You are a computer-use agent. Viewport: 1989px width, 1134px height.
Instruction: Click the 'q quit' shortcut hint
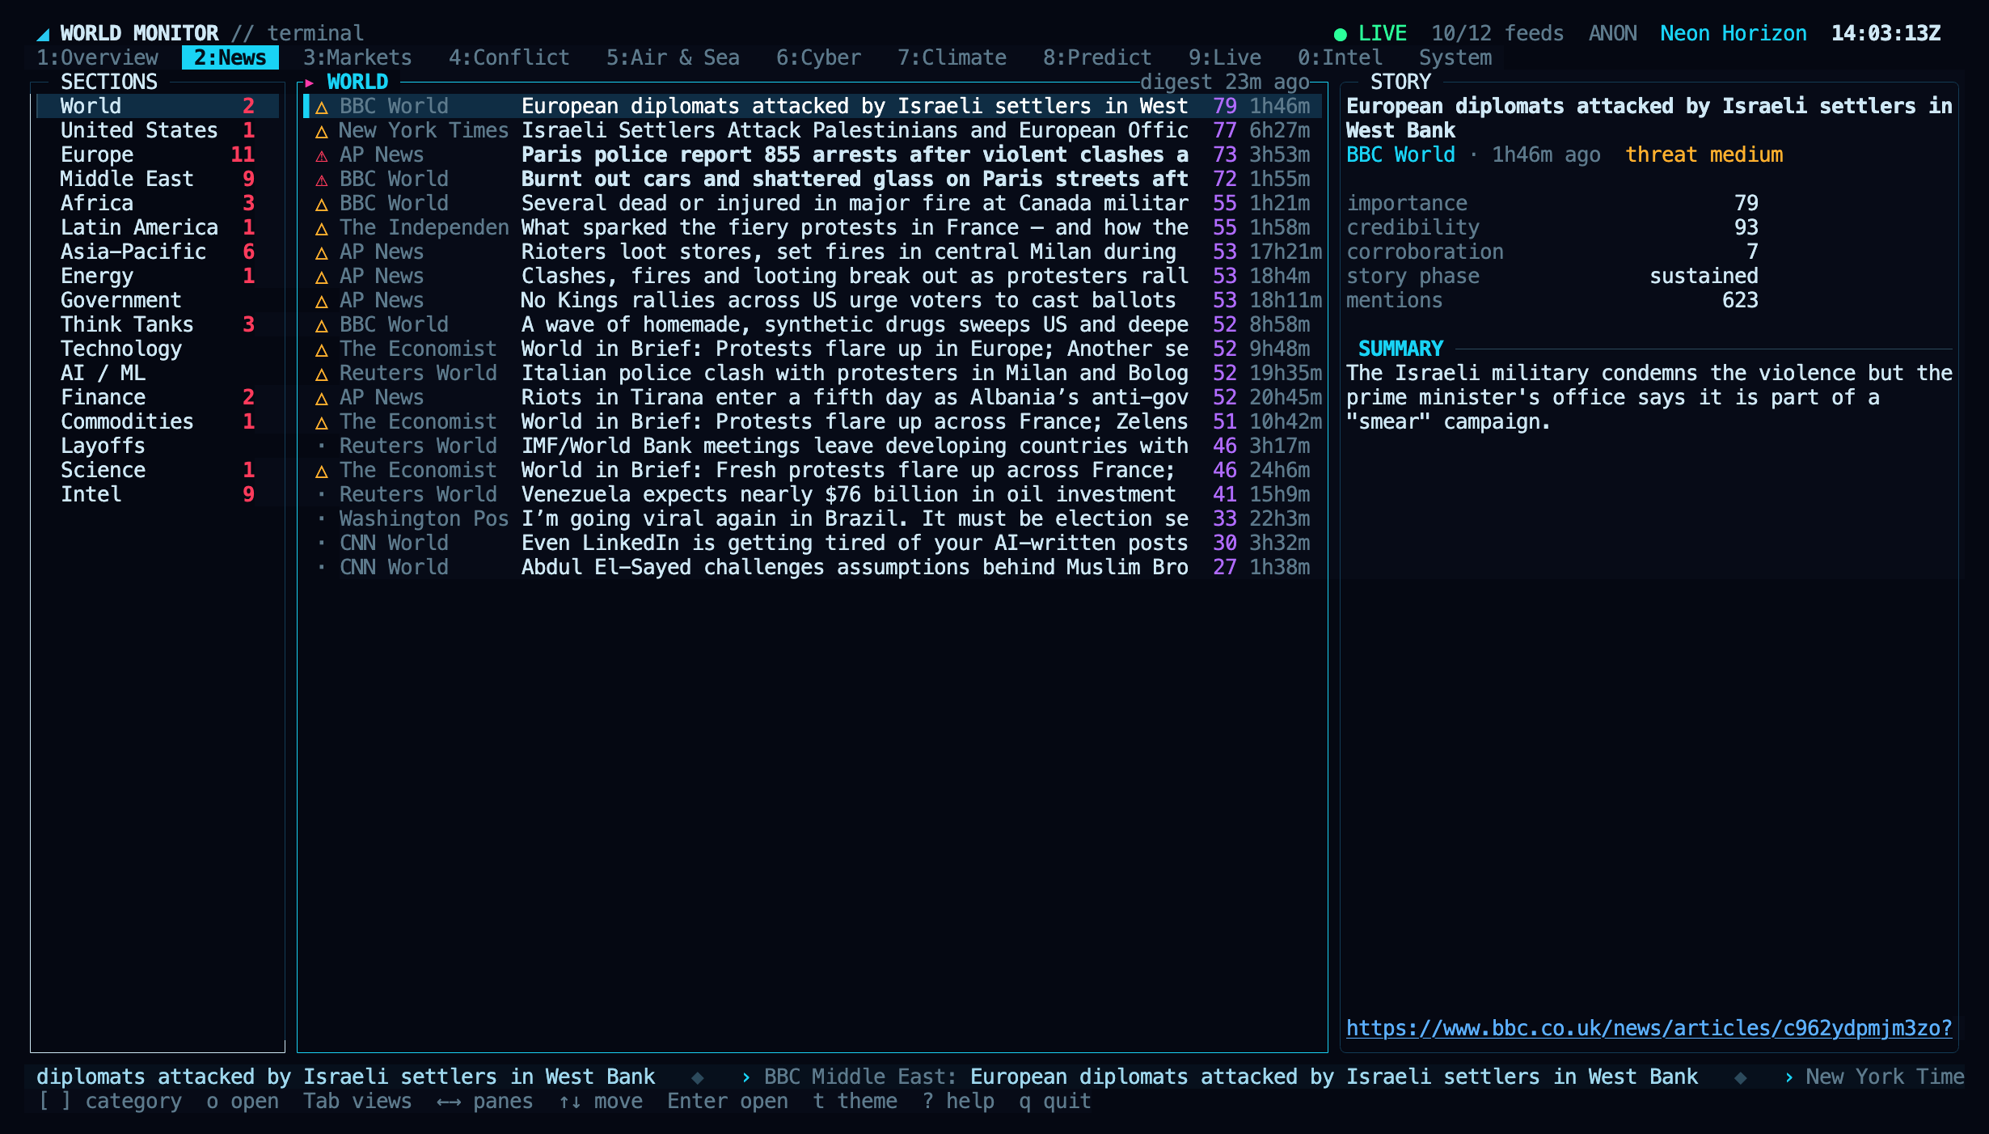1055,1101
